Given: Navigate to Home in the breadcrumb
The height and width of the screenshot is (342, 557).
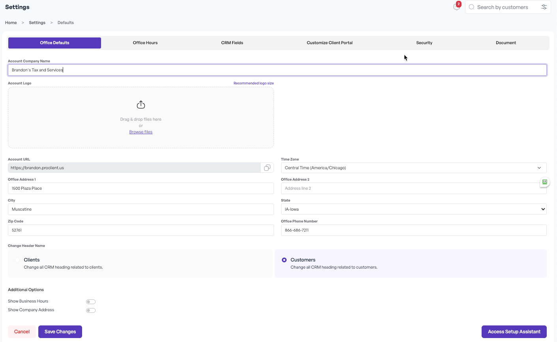Looking at the screenshot, I should [11, 22].
